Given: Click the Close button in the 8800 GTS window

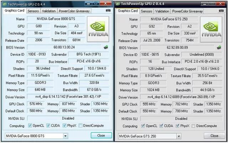Looking at the screenshot, I should 101,136.
